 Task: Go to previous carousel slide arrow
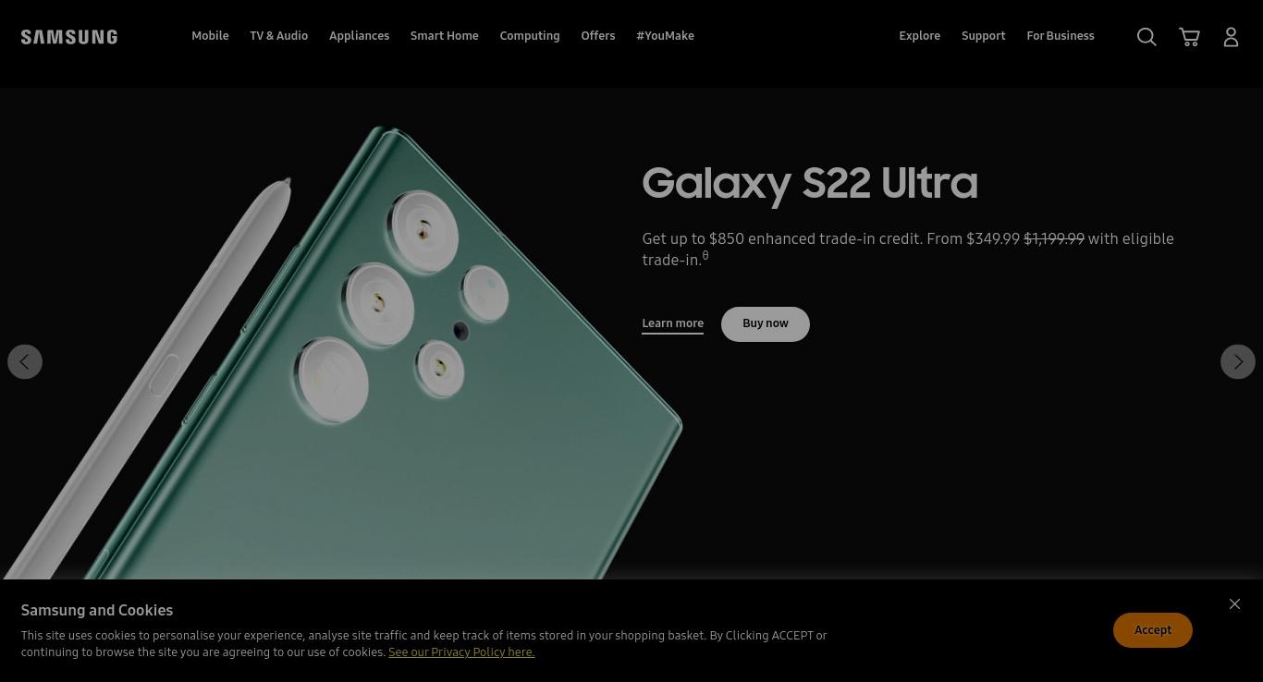coord(25,361)
